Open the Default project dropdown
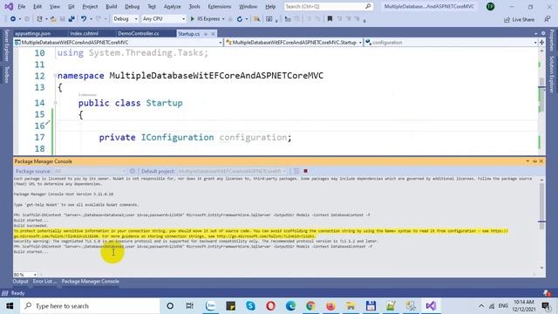Image resolution: width=558 pixels, height=314 pixels. [232, 171]
